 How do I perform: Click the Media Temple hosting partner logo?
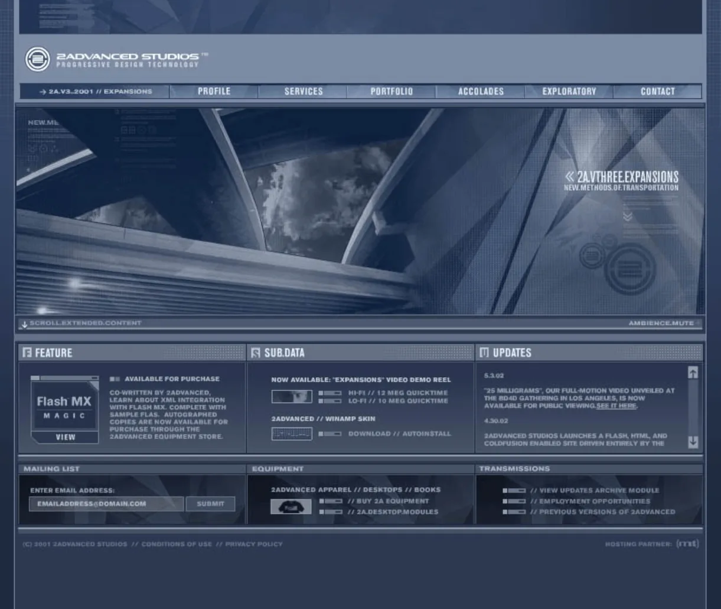[x=687, y=544]
